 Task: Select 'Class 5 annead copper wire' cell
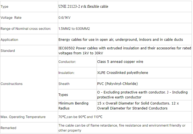(144, 62)
